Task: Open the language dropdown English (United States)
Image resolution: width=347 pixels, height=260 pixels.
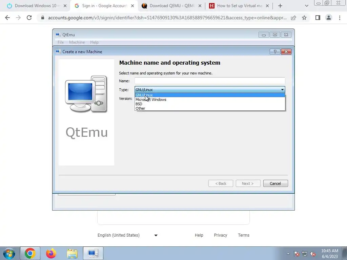Action: coord(128,235)
